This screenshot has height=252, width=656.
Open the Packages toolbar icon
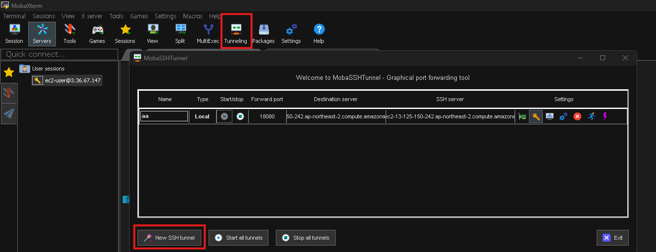(x=263, y=33)
